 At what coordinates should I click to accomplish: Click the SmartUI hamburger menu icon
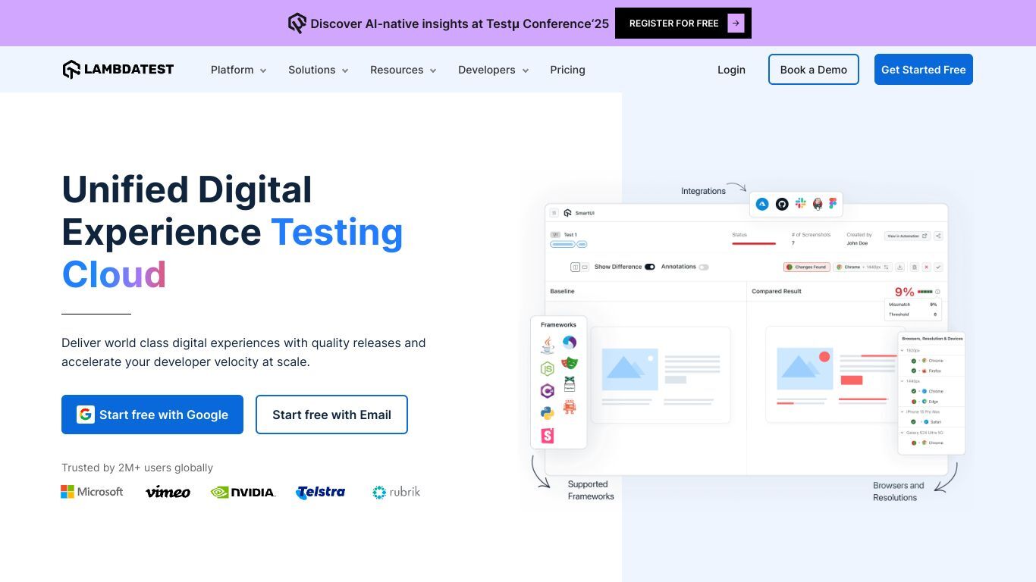[554, 213]
